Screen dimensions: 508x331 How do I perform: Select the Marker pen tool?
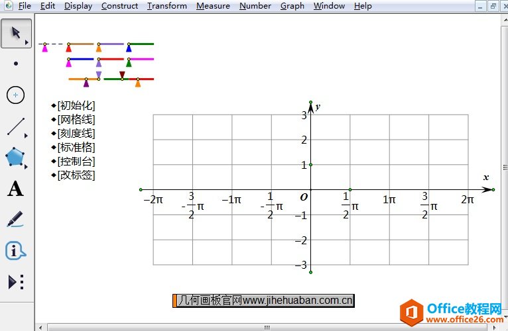coord(15,219)
